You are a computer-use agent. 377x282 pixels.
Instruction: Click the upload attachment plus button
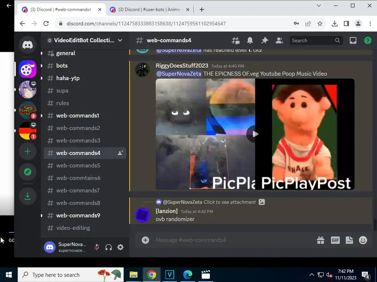tap(145, 240)
